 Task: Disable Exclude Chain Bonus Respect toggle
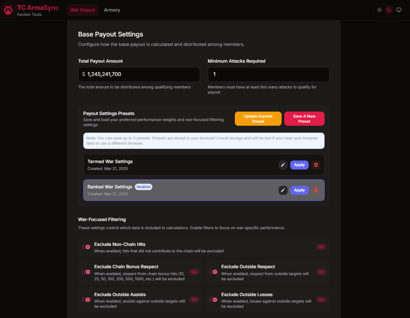tap(86, 272)
